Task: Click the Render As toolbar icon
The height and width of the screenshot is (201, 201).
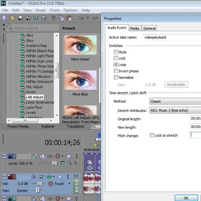Action: pyautogui.click(x=36, y=18)
